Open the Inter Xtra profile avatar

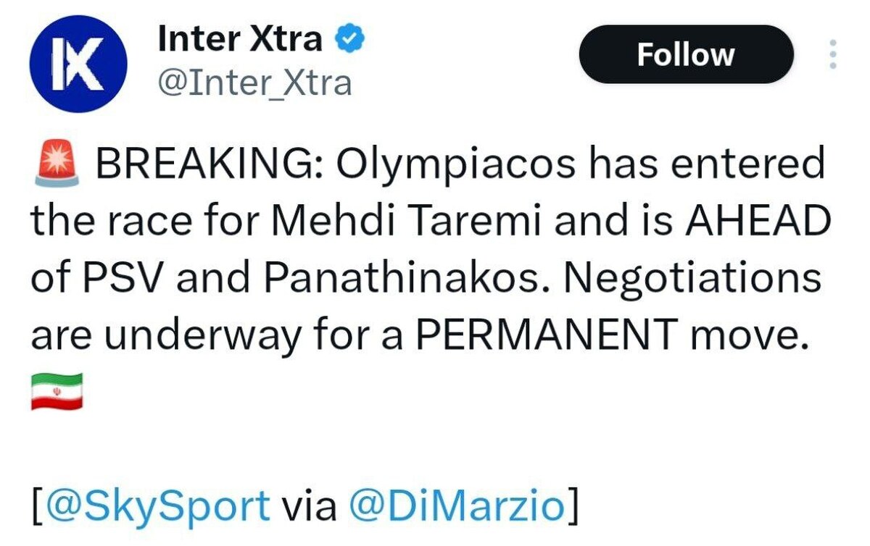pos(79,64)
